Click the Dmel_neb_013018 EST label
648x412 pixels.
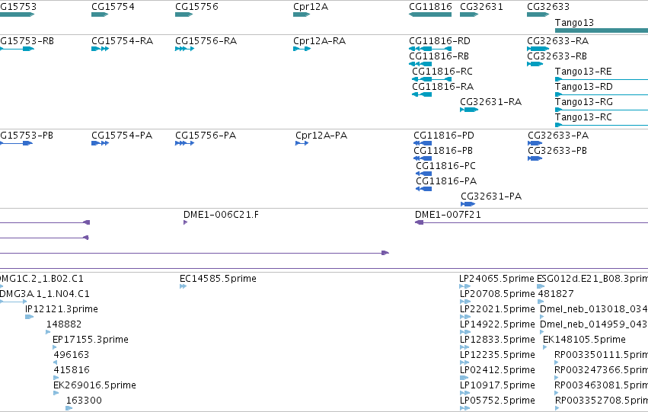point(594,309)
